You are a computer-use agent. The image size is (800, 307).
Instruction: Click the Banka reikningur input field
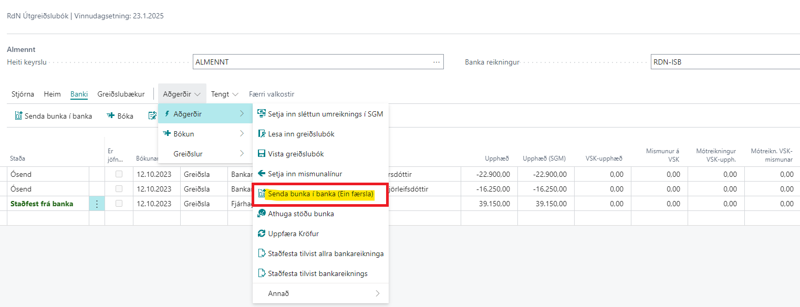coord(724,62)
